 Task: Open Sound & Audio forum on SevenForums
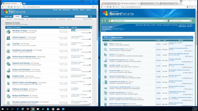115,70
